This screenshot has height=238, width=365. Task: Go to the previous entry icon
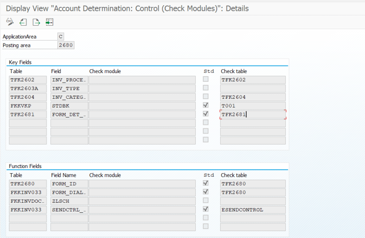pos(23,22)
